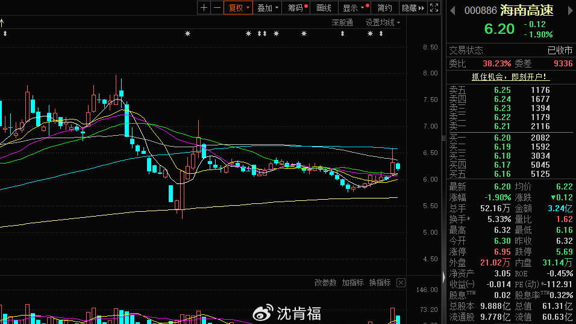
Task: Open the 叠加 overlay dropdown
Action: [x=268, y=8]
